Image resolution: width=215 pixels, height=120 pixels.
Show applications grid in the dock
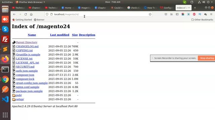click(x=5, y=115)
